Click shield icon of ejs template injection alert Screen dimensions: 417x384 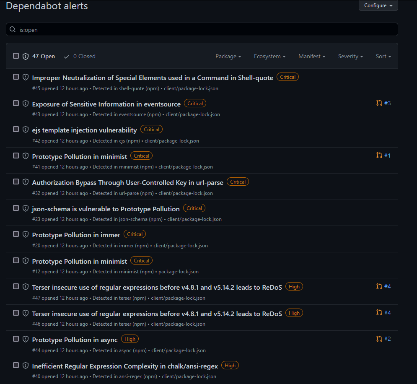click(x=26, y=130)
